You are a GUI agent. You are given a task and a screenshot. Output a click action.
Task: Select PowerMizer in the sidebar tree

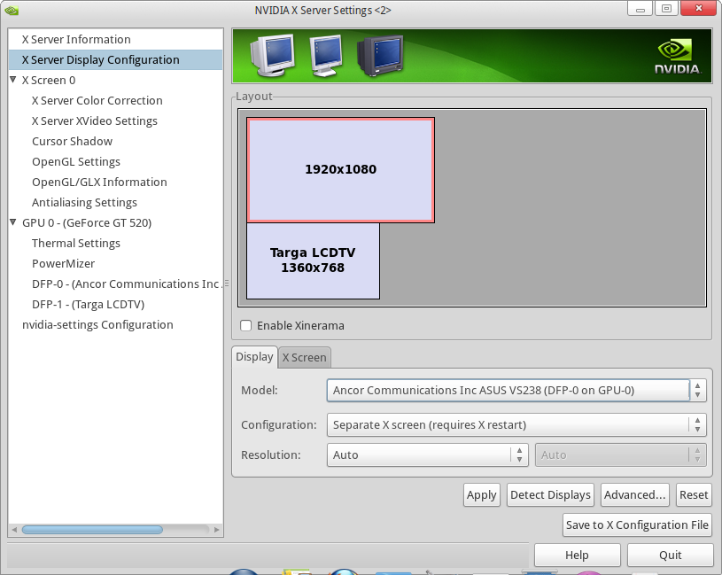click(x=63, y=264)
